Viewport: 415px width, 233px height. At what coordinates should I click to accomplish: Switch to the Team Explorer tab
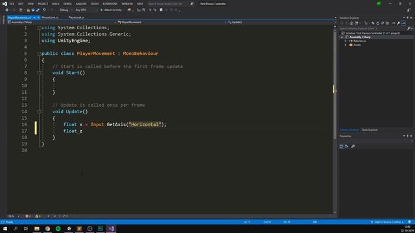370,130
